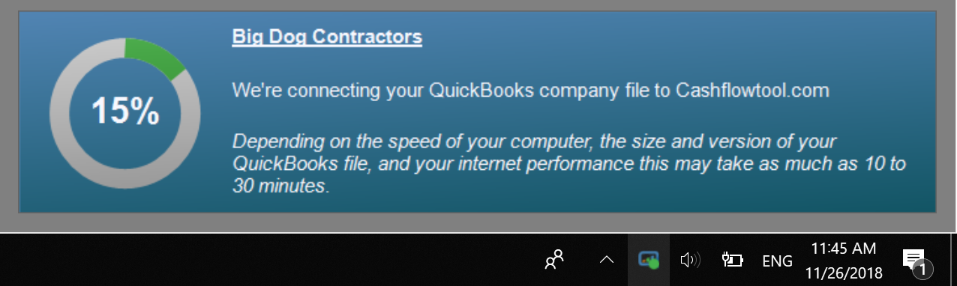Click the Cashflowtool connector tray icon
The height and width of the screenshot is (286, 957).
pyautogui.click(x=649, y=260)
